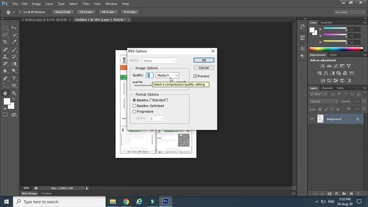Image resolution: width=368 pixels, height=207 pixels.
Task: Add a Color Balance adjustment
Action: pyautogui.click(x=326, y=73)
